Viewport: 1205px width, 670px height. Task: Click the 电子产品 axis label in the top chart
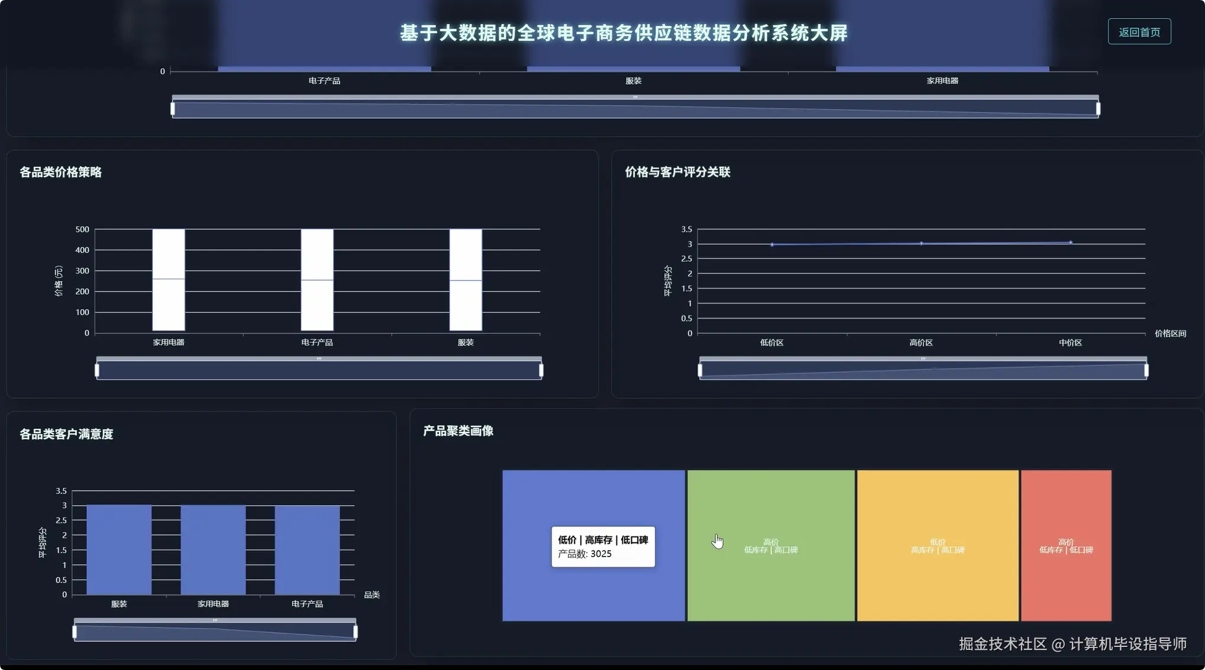325,80
